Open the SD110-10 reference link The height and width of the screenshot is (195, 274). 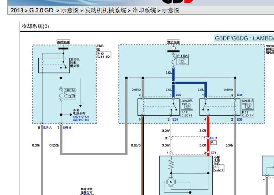click(x=81, y=116)
